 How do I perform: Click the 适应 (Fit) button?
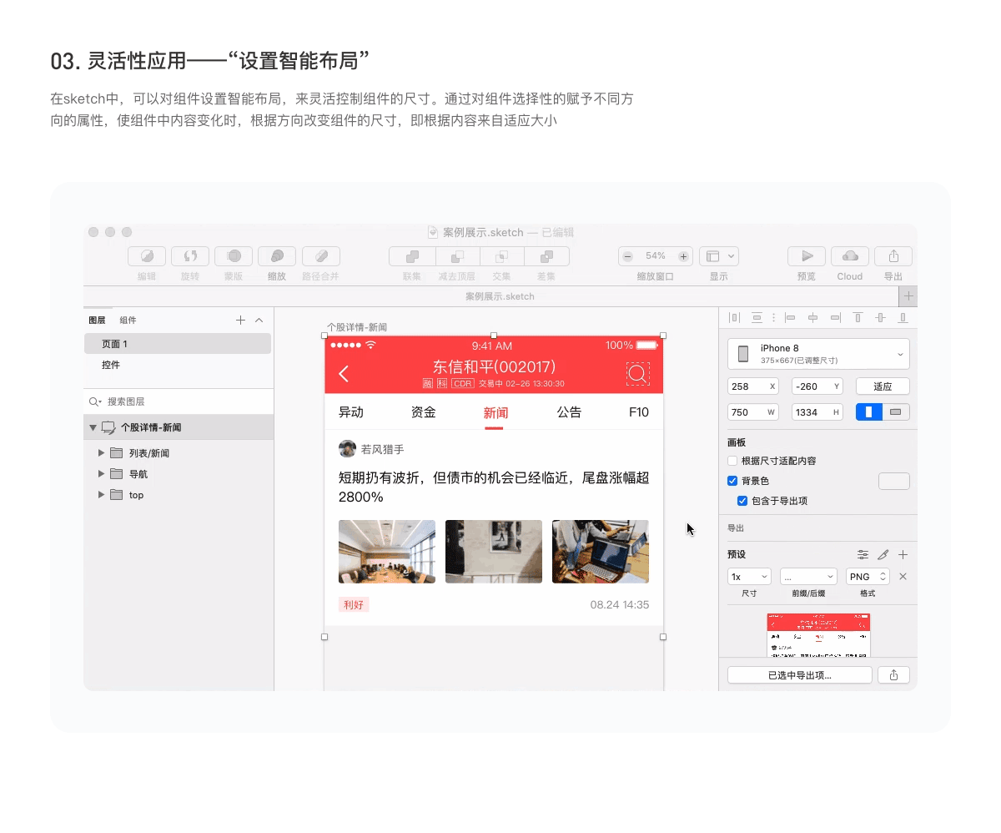coord(882,386)
